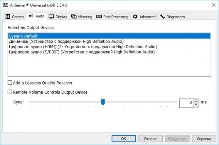Image resolution: width=219 pixels, height=145 pixels.
Task: Click the AirServer title bar icon
Action: tap(5, 5)
